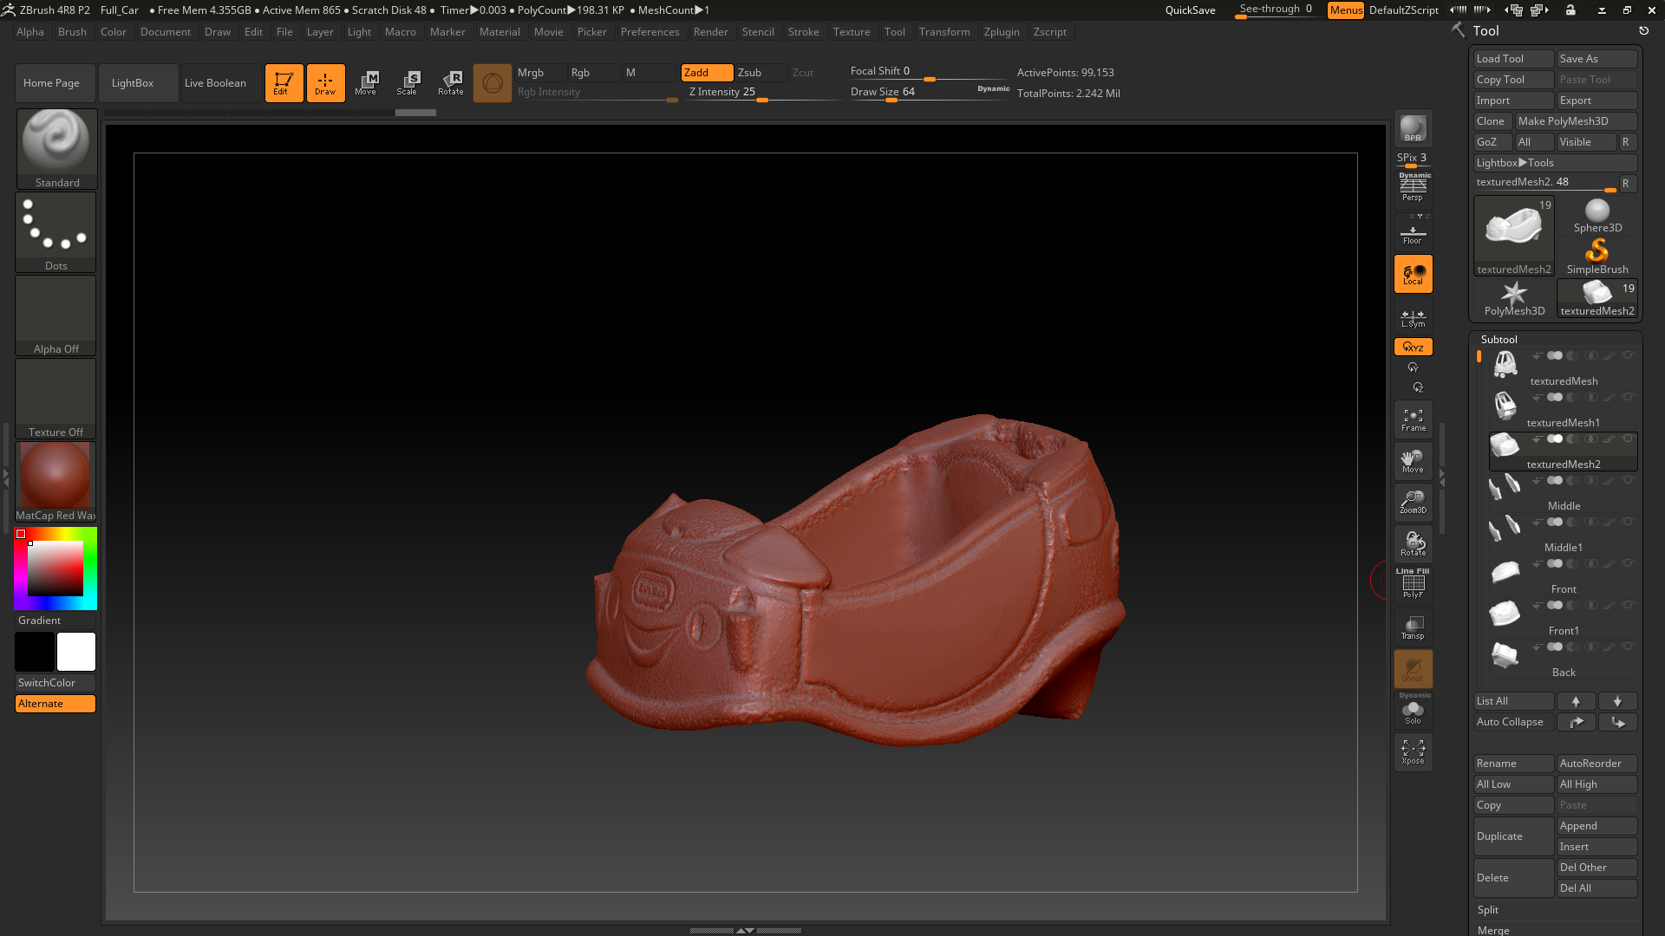The width and height of the screenshot is (1665, 936).
Task: Toggle visibility eye of Back subtool
Action: 1628,647
